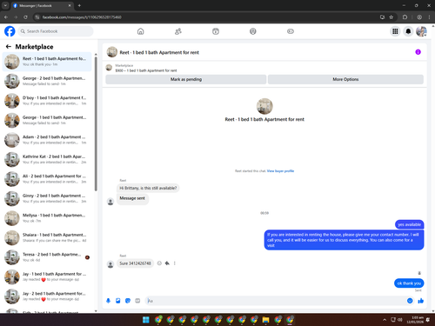Click More Options button
435x326 pixels.
(x=345, y=79)
